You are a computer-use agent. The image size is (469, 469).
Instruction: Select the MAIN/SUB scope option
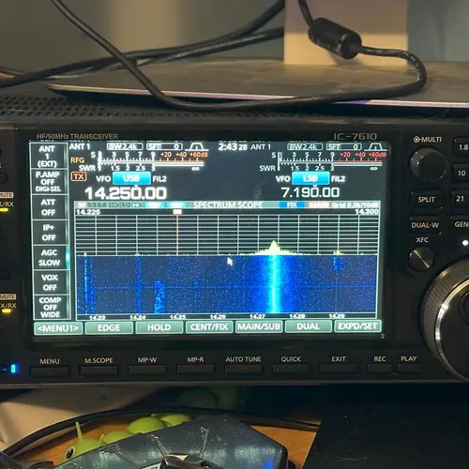(x=259, y=326)
